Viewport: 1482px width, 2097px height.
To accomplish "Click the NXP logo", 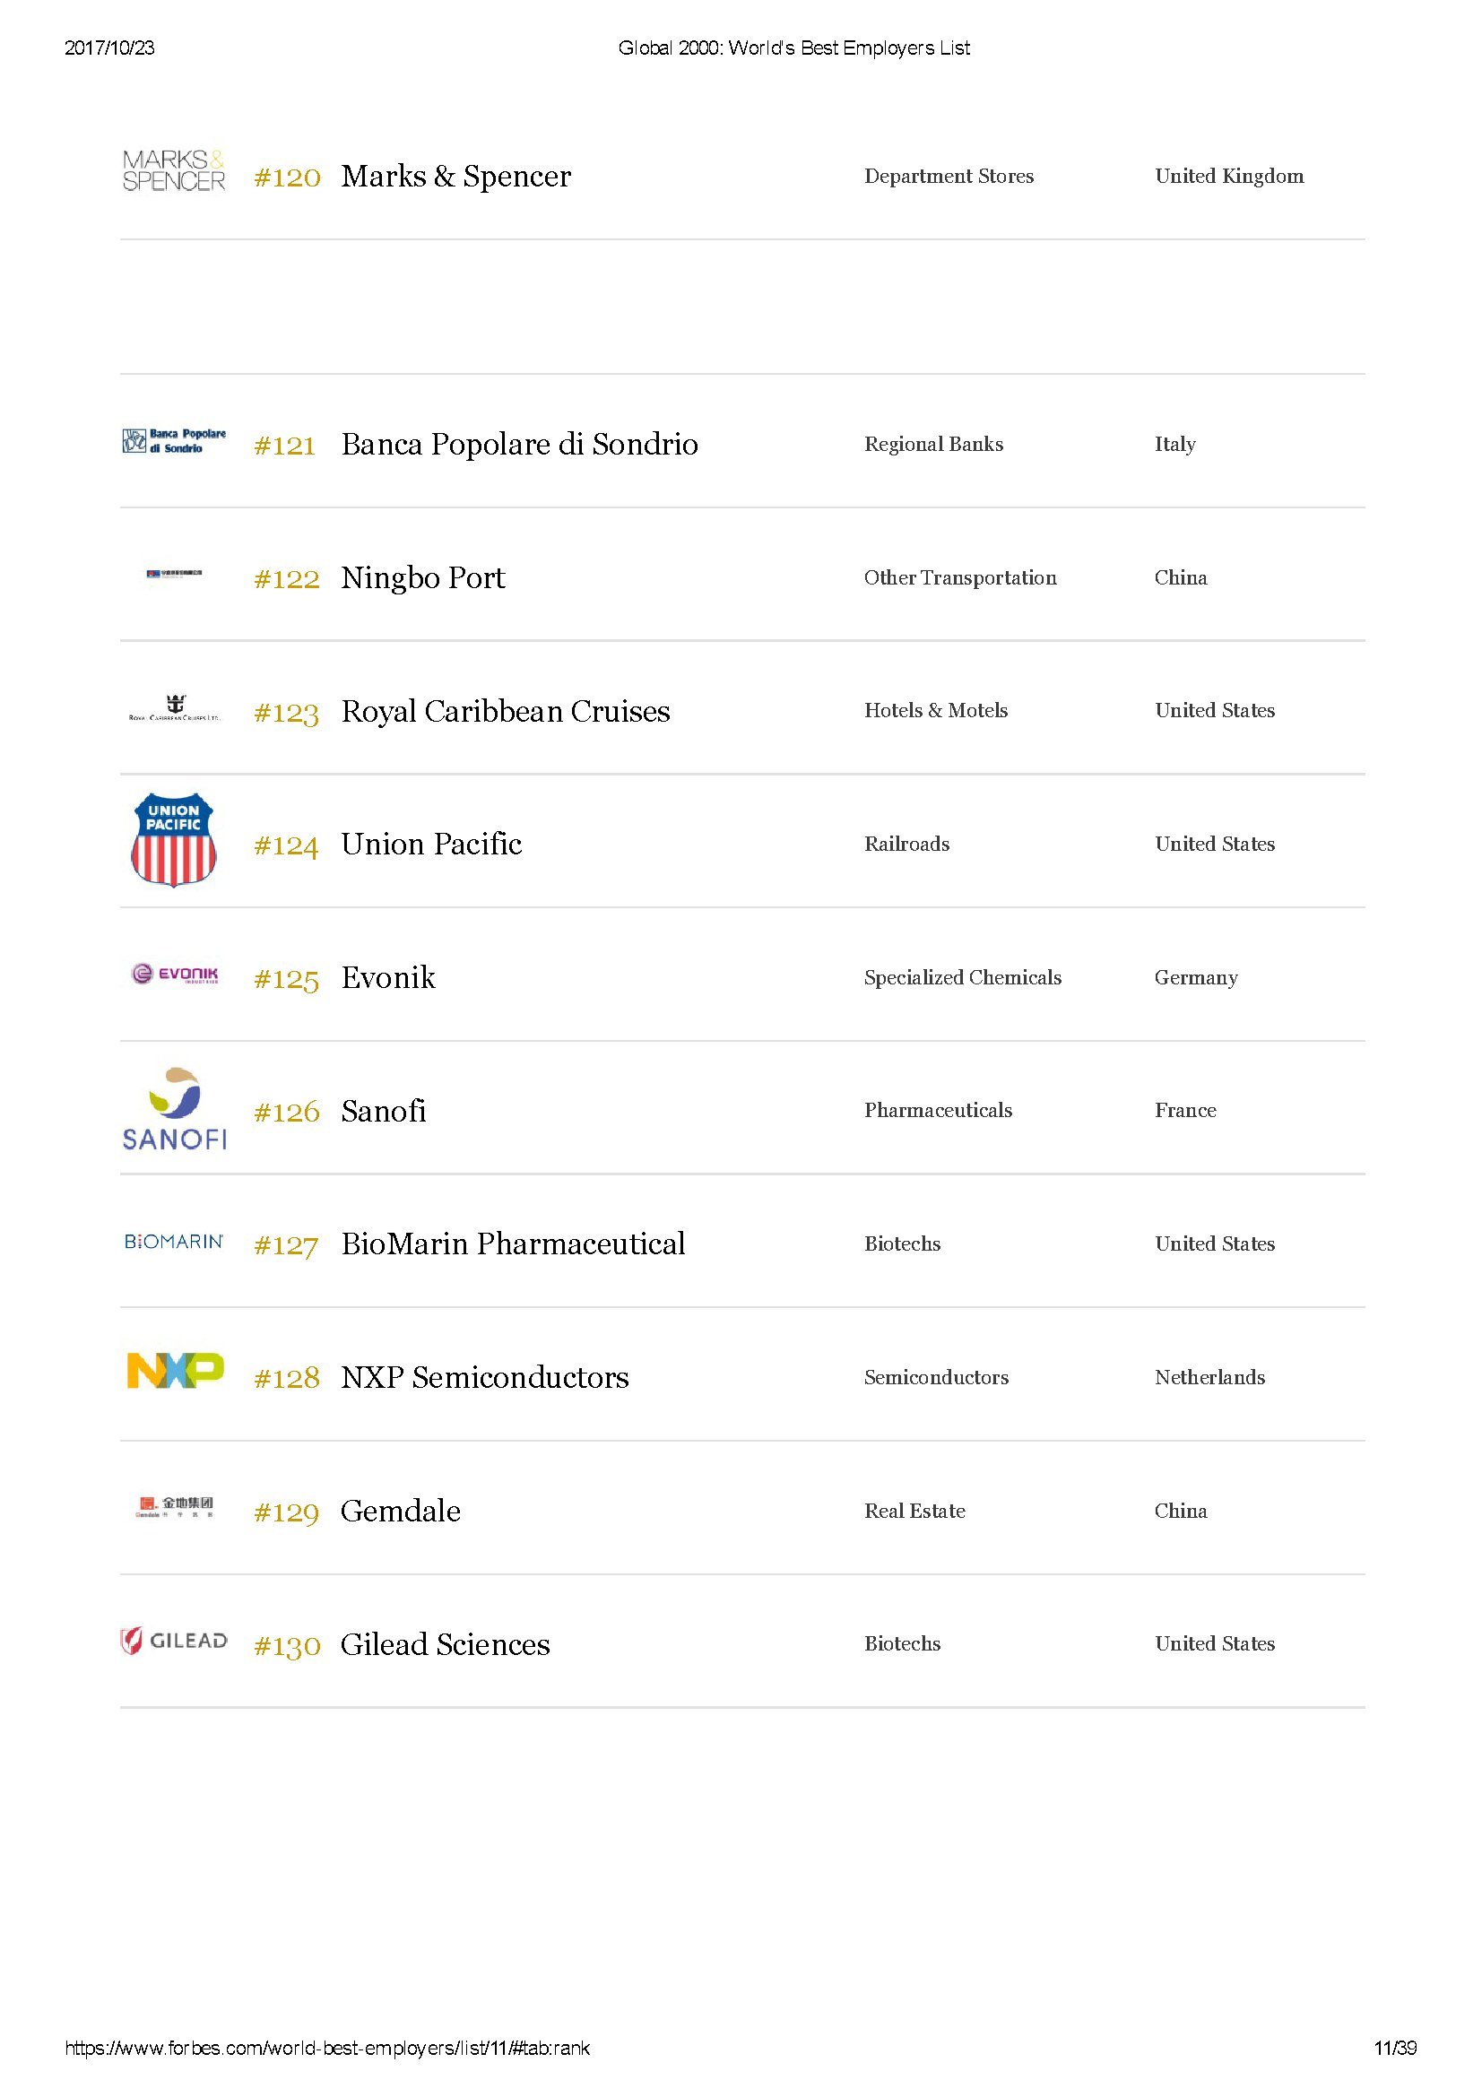I will click(x=175, y=1370).
